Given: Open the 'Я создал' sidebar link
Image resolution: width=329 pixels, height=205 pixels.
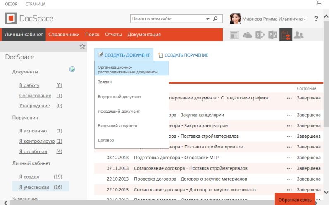Looking at the screenshot, I should coord(29,177).
